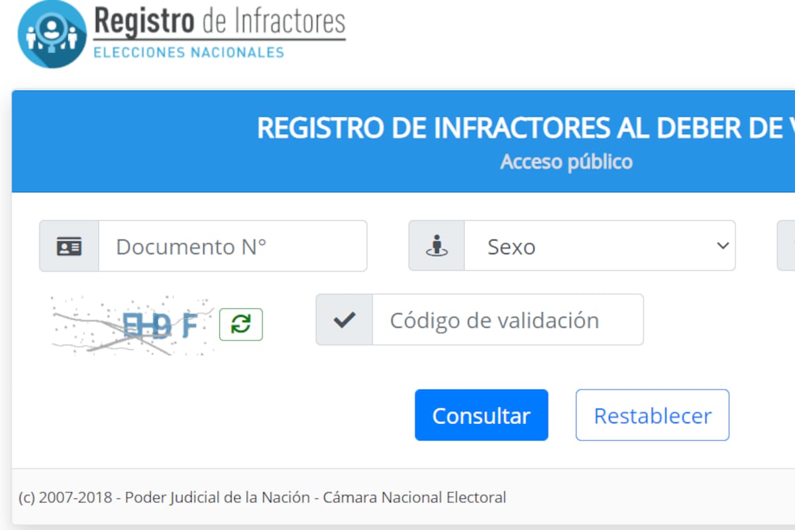The width and height of the screenshot is (795, 530).
Task: Click the captcha image showing distorted characters
Action: coord(129,325)
